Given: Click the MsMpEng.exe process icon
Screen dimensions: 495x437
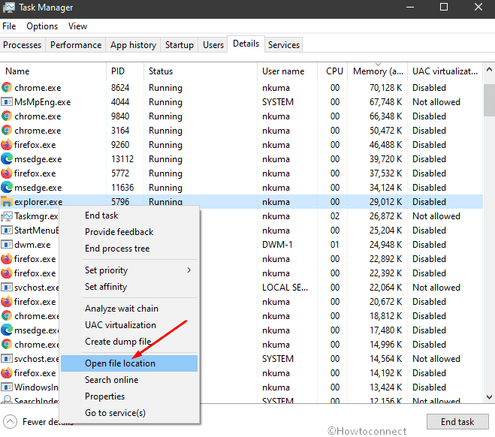Looking at the screenshot, I should [x=7, y=101].
